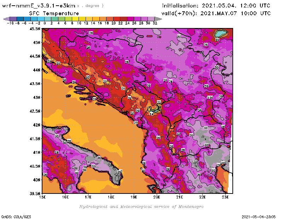Click the 19E longitude axis label

pyautogui.click(x=134, y=197)
